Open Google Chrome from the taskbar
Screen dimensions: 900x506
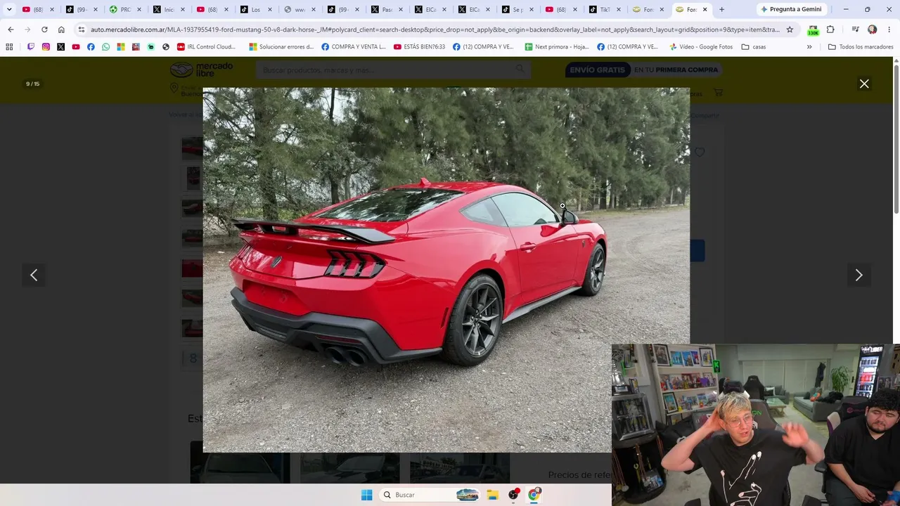534,495
